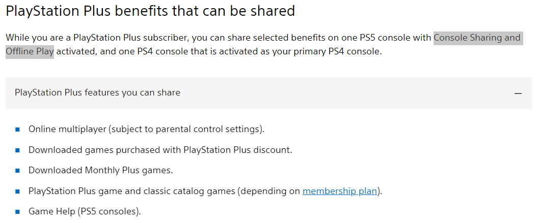Click the bullet beside PlayStation Plus discount item

pyautogui.click(x=17, y=150)
